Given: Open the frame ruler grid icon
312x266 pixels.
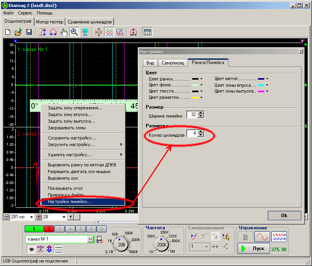Looking at the screenshot, I should tap(148, 32).
